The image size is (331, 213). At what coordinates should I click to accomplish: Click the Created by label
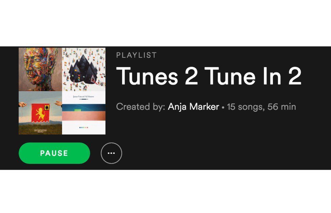click(141, 107)
